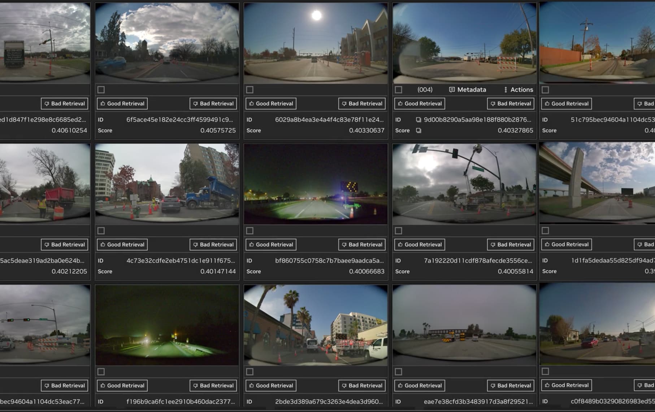Screen dimensions: 655x412
Task: Flag the dump truck scene as Bad Retrieval
Action: coord(213,245)
